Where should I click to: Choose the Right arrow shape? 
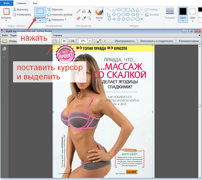128,15
